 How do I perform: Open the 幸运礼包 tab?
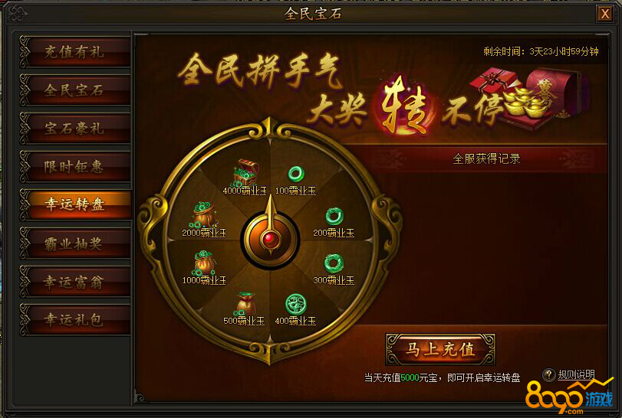75,320
